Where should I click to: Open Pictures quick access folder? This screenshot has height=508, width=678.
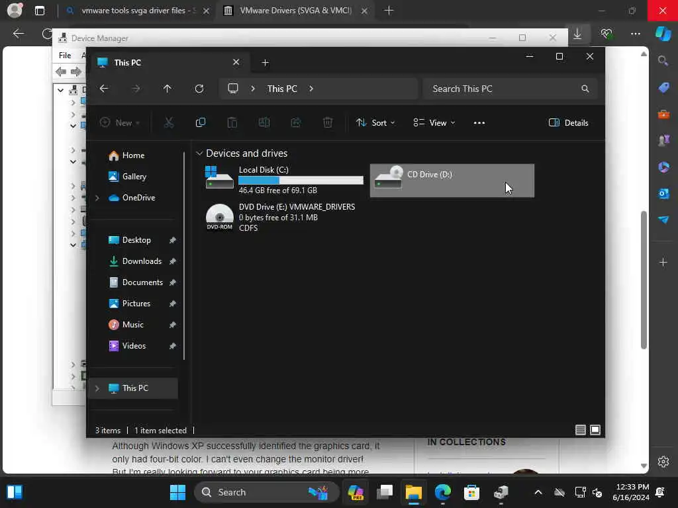point(136,304)
